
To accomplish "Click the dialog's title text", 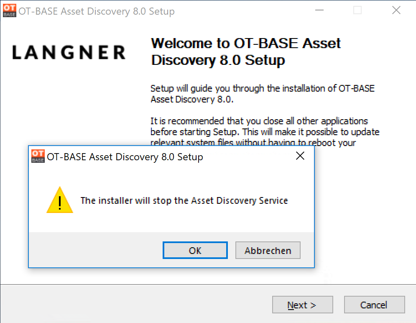I will (x=125, y=157).
